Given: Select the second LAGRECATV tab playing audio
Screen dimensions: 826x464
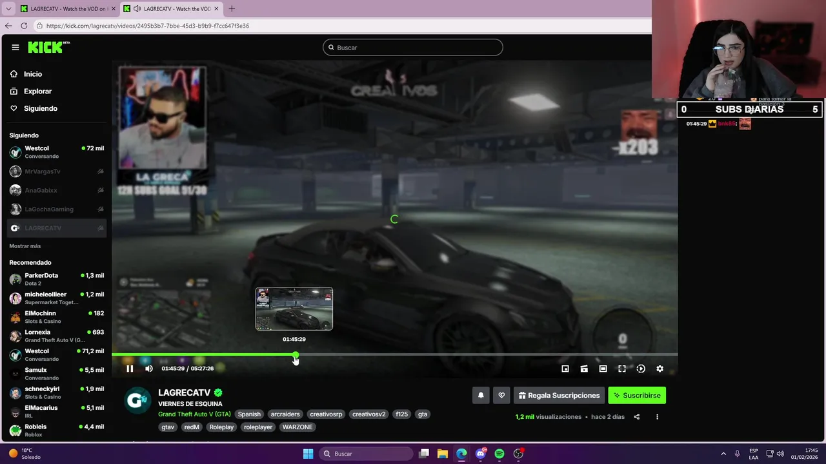Looking at the screenshot, I should [171, 9].
